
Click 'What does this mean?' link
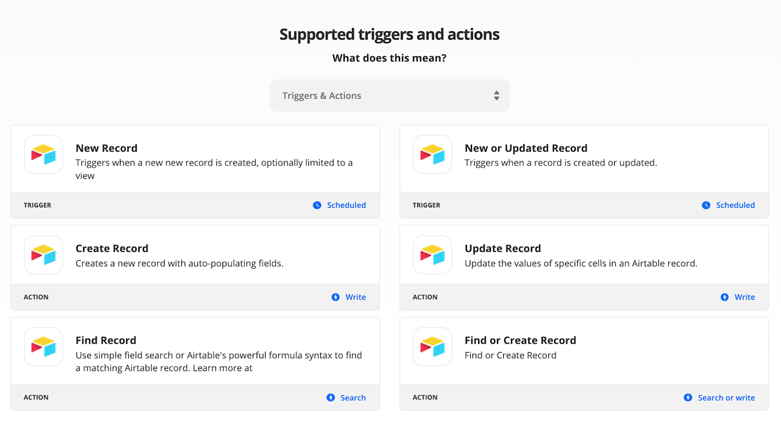[389, 58]
